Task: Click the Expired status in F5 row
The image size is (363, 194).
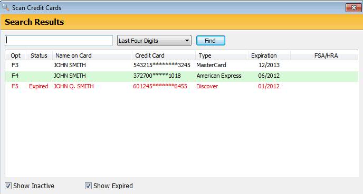Action: [x=39, y=86]
